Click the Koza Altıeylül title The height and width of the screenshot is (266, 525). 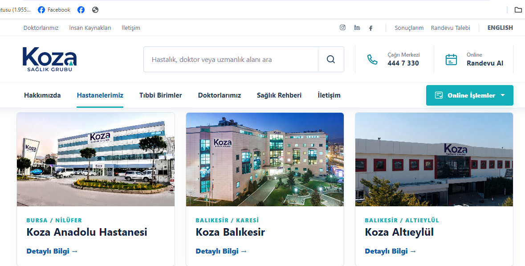point(399,232)
